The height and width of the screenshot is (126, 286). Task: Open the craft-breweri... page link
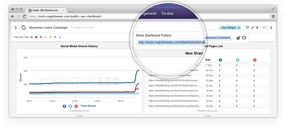tap(174, 80)
